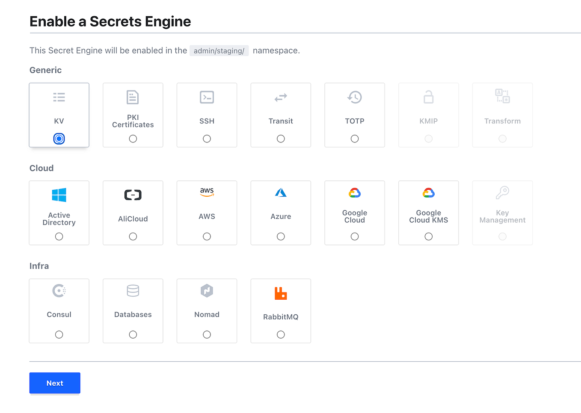Select the AliCloud brackets icon

133,195
